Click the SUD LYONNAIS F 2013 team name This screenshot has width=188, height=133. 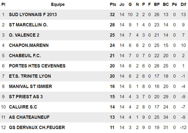point(33,14)
